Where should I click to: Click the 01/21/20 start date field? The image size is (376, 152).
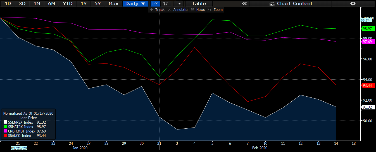[x=19, y=148]
